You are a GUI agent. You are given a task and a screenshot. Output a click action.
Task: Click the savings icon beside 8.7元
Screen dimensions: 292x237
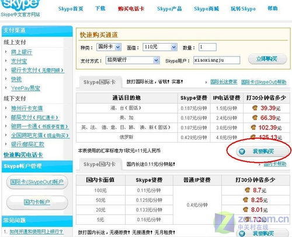click(247, 190)
